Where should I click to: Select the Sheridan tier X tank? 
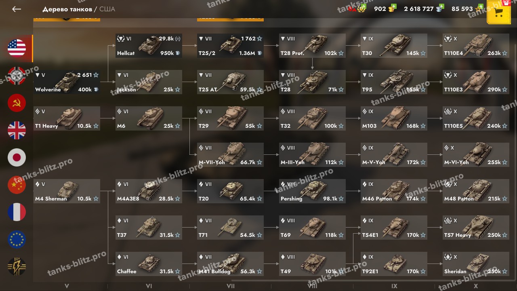coord(476,264)
